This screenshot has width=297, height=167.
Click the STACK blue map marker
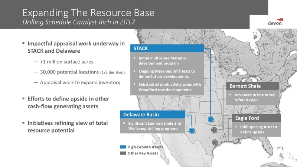(x=210, y=119)
